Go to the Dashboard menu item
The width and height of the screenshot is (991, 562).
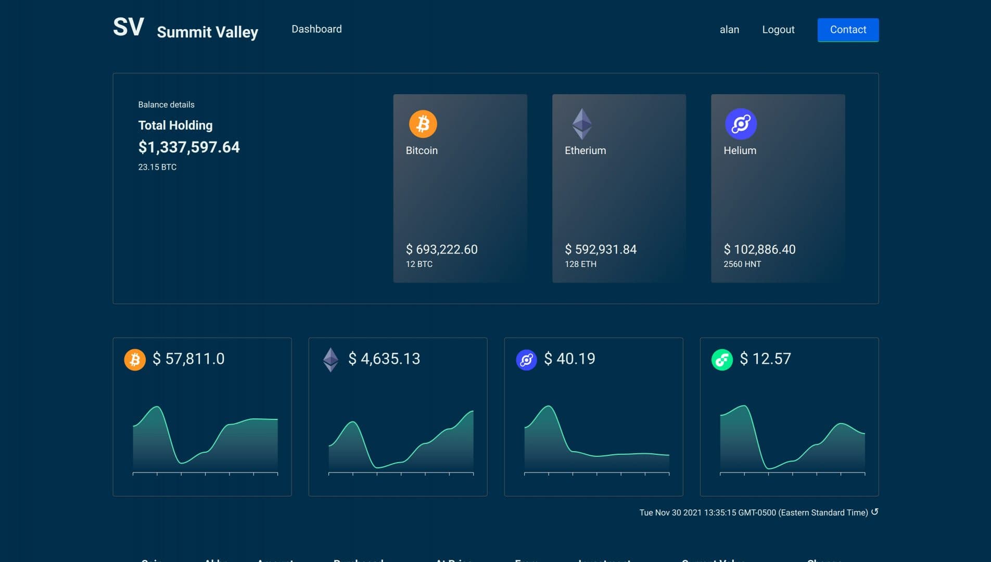316,29
